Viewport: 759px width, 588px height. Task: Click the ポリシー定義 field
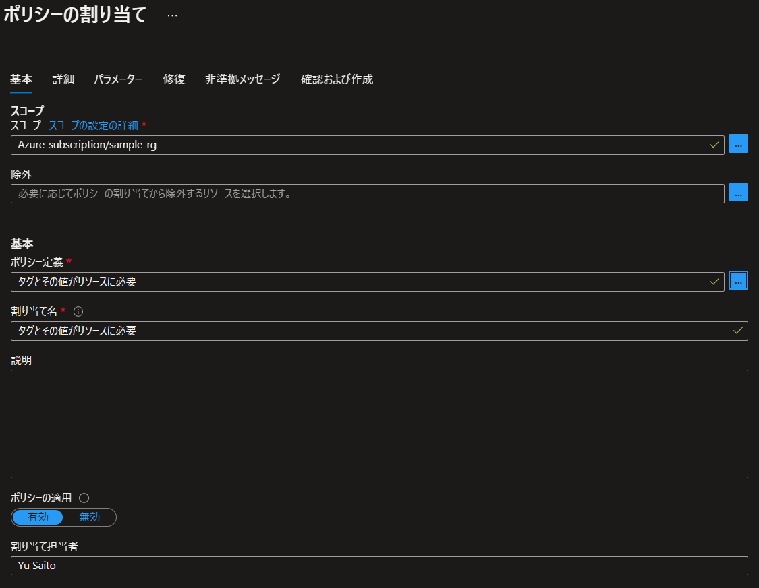[x=368, y=282]
